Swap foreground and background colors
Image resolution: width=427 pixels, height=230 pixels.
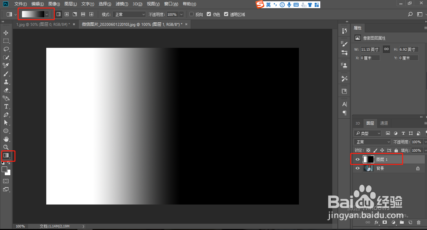9,163
